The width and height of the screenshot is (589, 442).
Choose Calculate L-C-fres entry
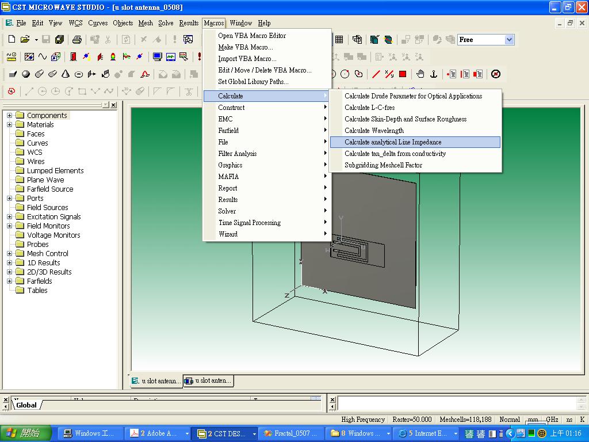pos(415,108)
